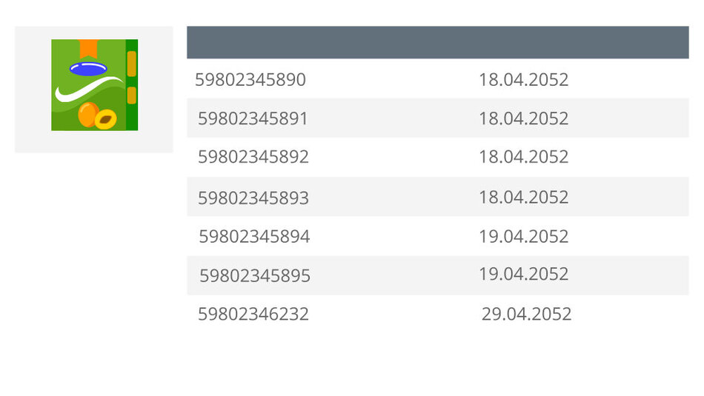Select the entry 59802345894
The width and height of the screenshot is (704, 396).
tap(254, 236)
